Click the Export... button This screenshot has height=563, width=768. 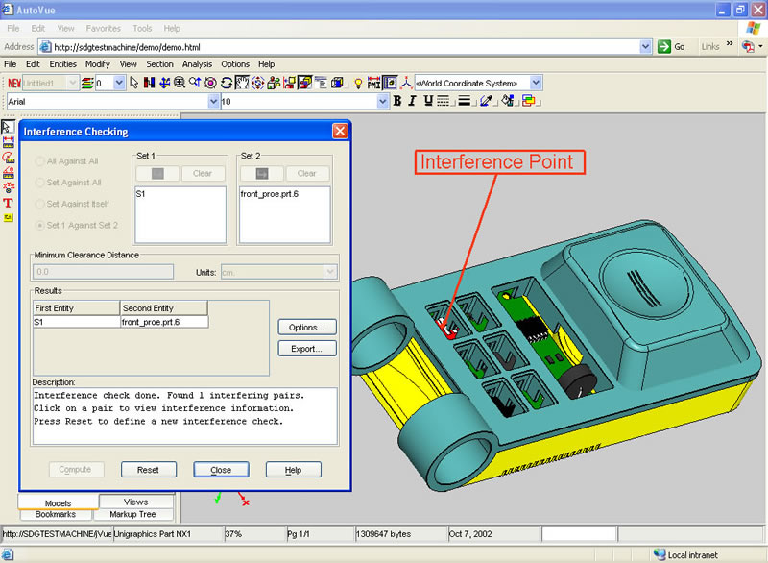coord(306,348)
